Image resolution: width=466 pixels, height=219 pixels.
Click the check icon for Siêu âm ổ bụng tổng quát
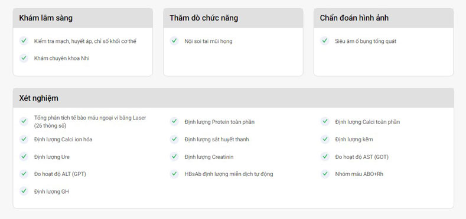pos(324,41)
